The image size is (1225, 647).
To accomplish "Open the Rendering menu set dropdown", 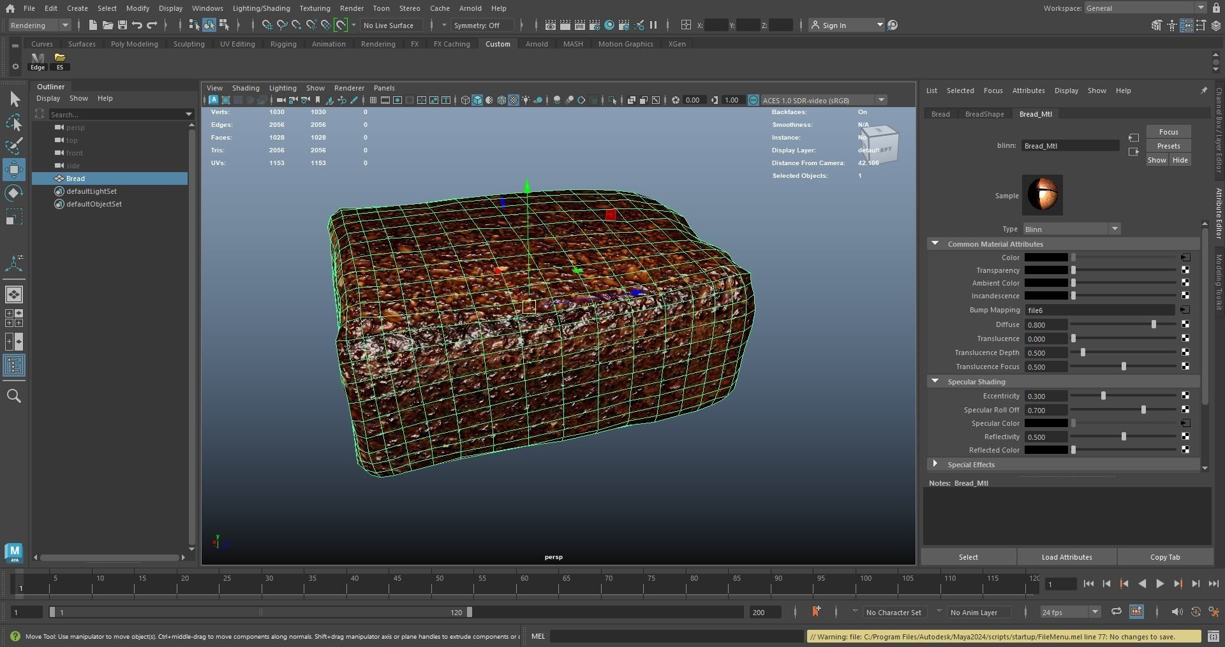I will click(40, 25).
